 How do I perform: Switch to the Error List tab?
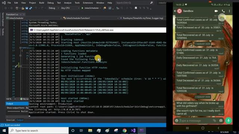coord(10,120)
